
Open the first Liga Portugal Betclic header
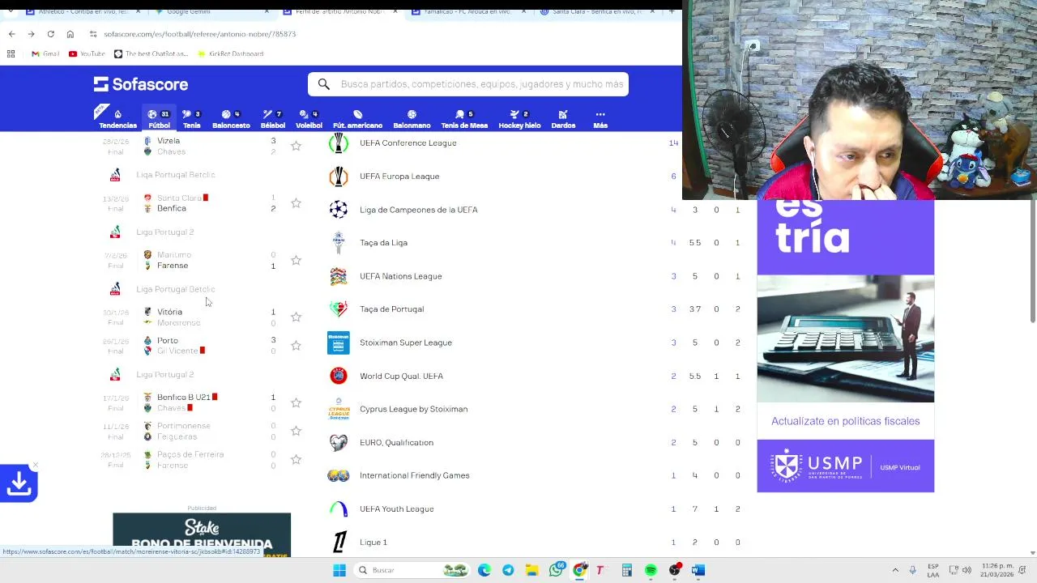click(x=175, y=175)
